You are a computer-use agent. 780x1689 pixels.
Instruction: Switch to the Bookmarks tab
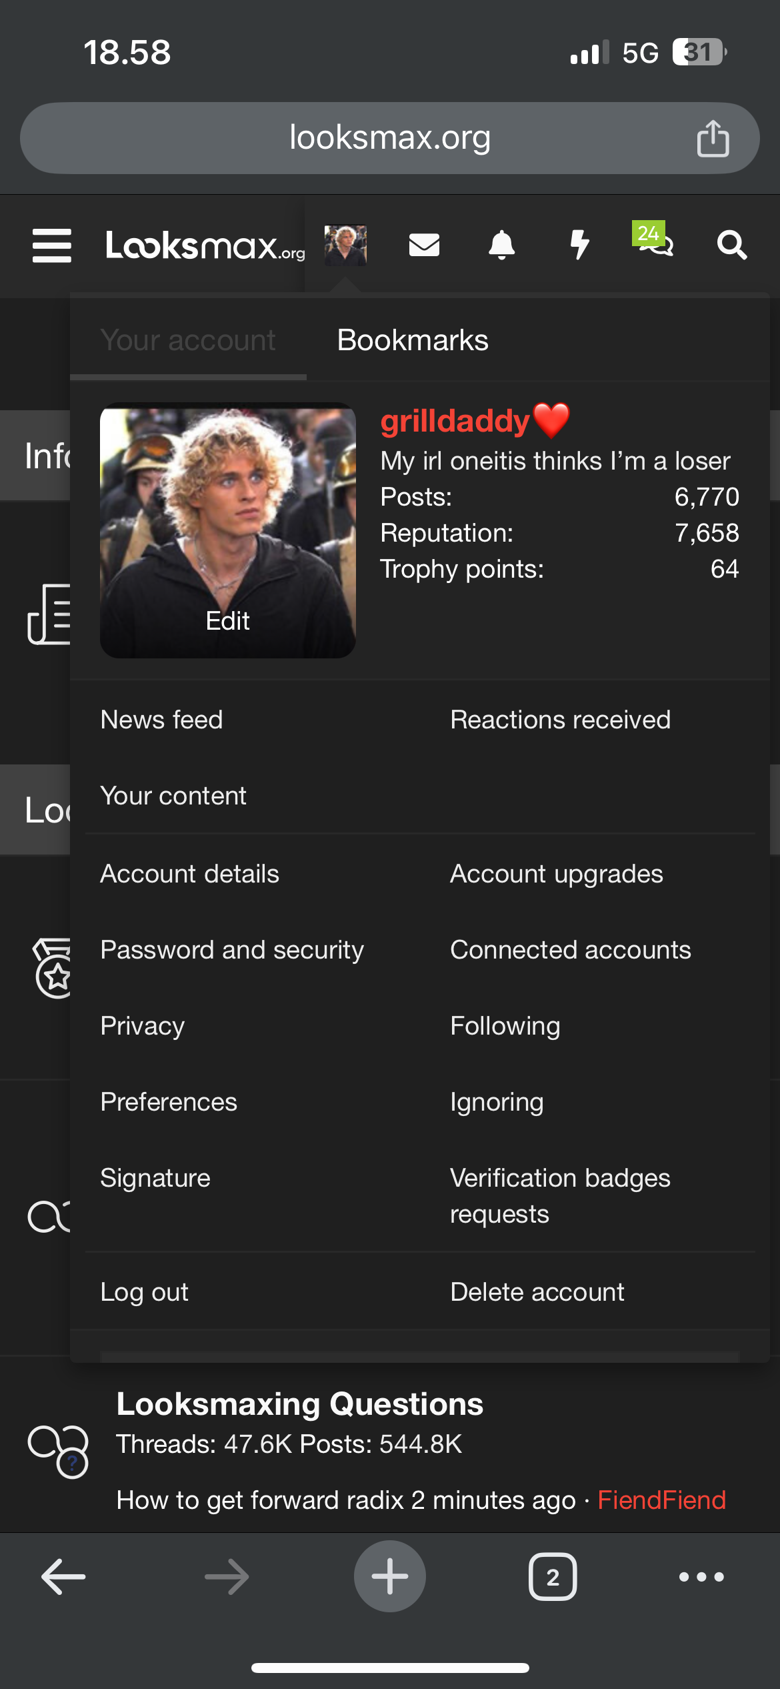click(413, 340)
